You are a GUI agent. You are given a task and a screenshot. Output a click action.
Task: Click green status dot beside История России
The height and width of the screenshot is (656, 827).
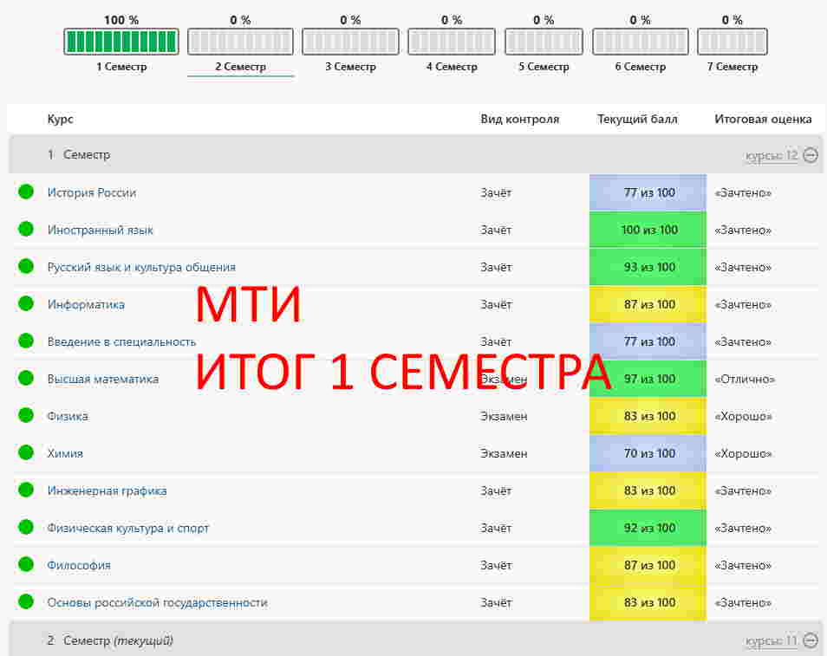(x=26, y=192)
